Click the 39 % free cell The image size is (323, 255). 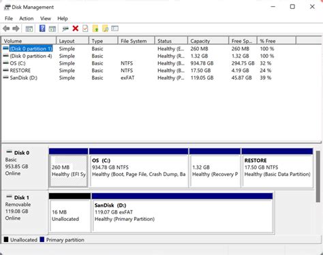266,78
